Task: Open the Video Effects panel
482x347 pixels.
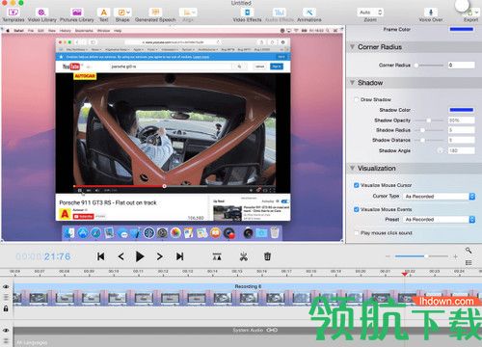Action: 247,14
